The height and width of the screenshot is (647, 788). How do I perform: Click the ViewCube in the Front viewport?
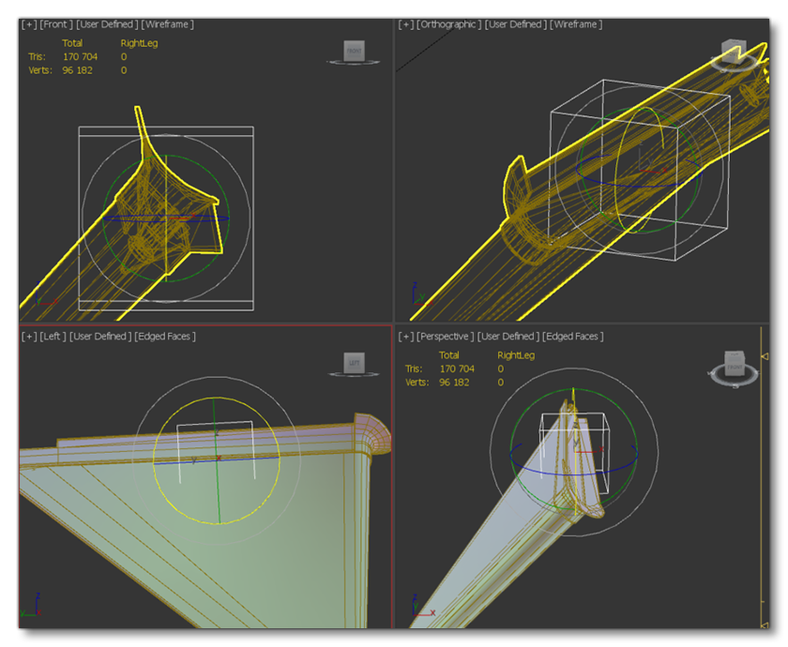354,51
